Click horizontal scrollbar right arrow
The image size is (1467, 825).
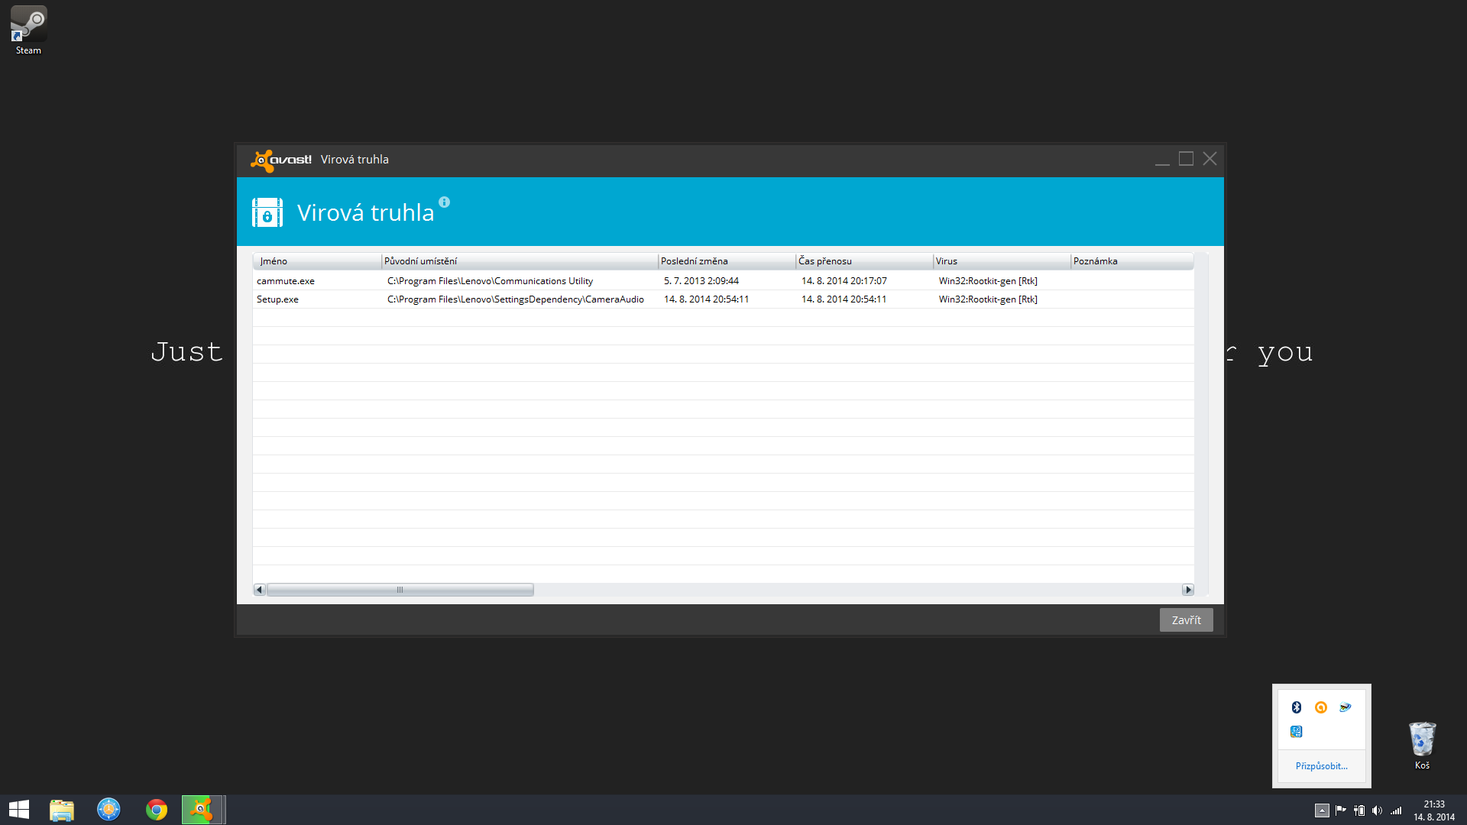1187,590
